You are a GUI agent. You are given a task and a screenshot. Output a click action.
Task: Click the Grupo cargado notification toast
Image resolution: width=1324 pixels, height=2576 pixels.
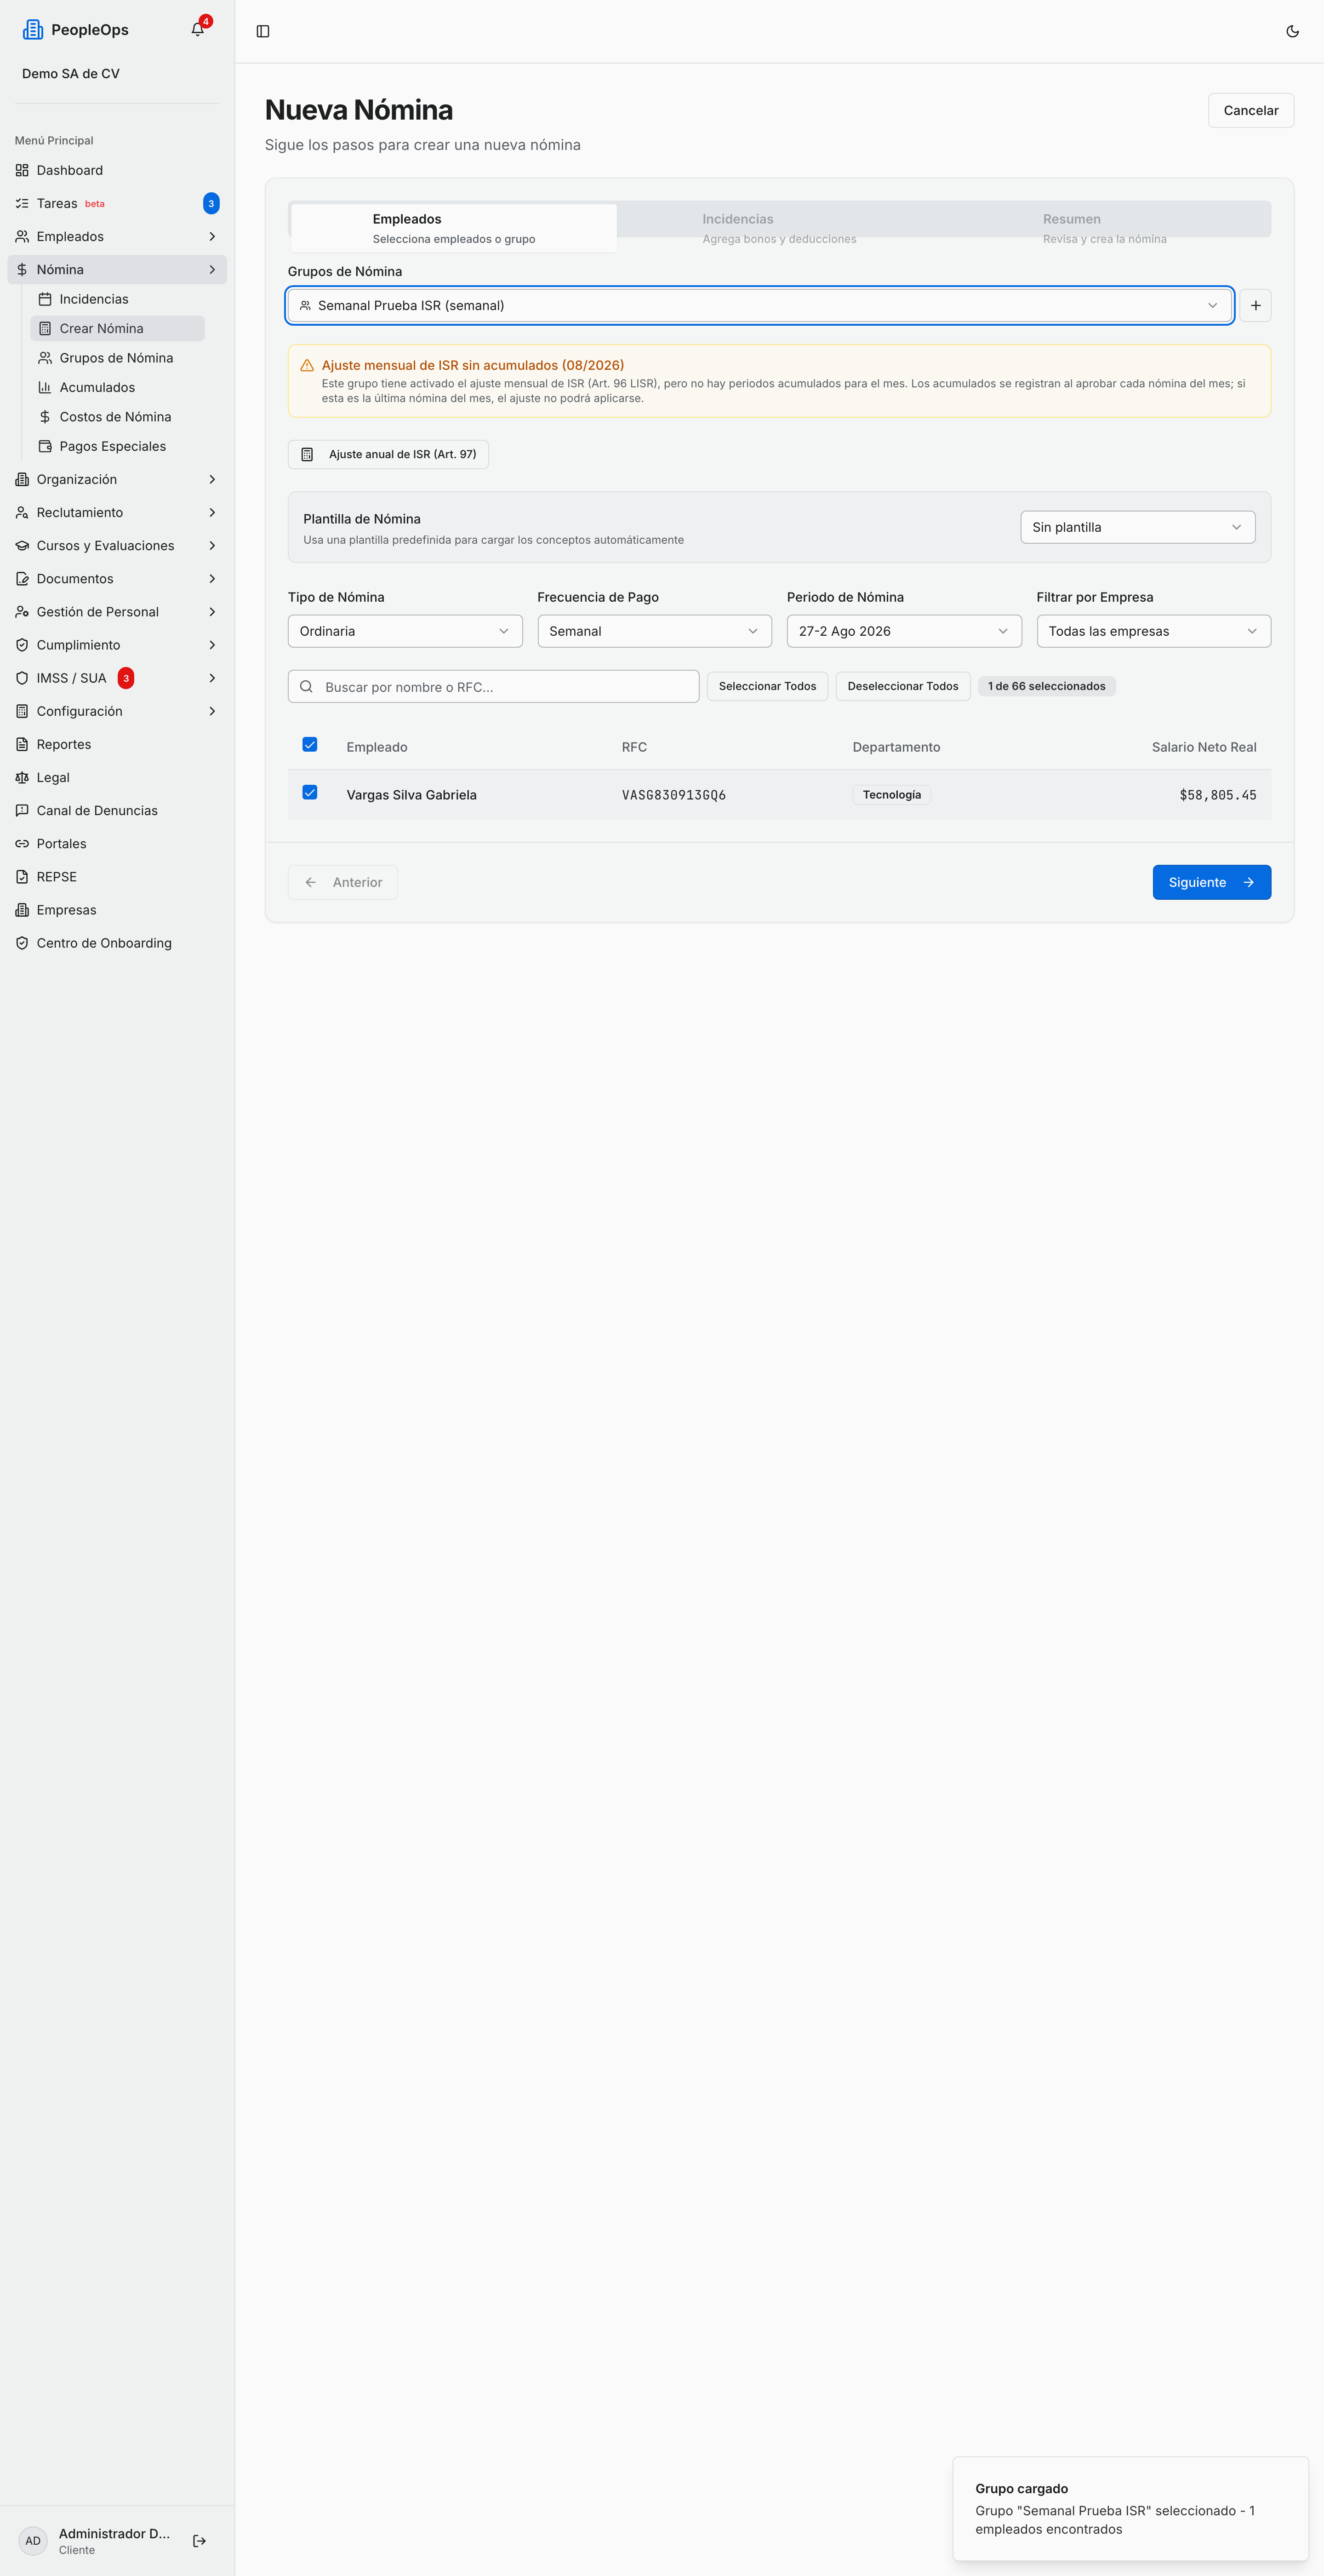(1130, 2508)
